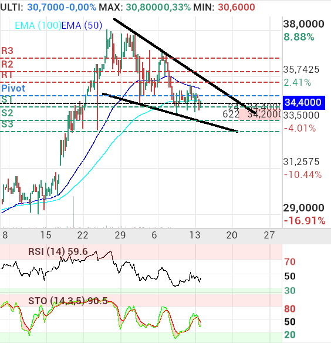This screenshot has height=343, width=331.
Task: Click the STO (14,3,5) 90.5 indicator label
Action: [68, 301]
